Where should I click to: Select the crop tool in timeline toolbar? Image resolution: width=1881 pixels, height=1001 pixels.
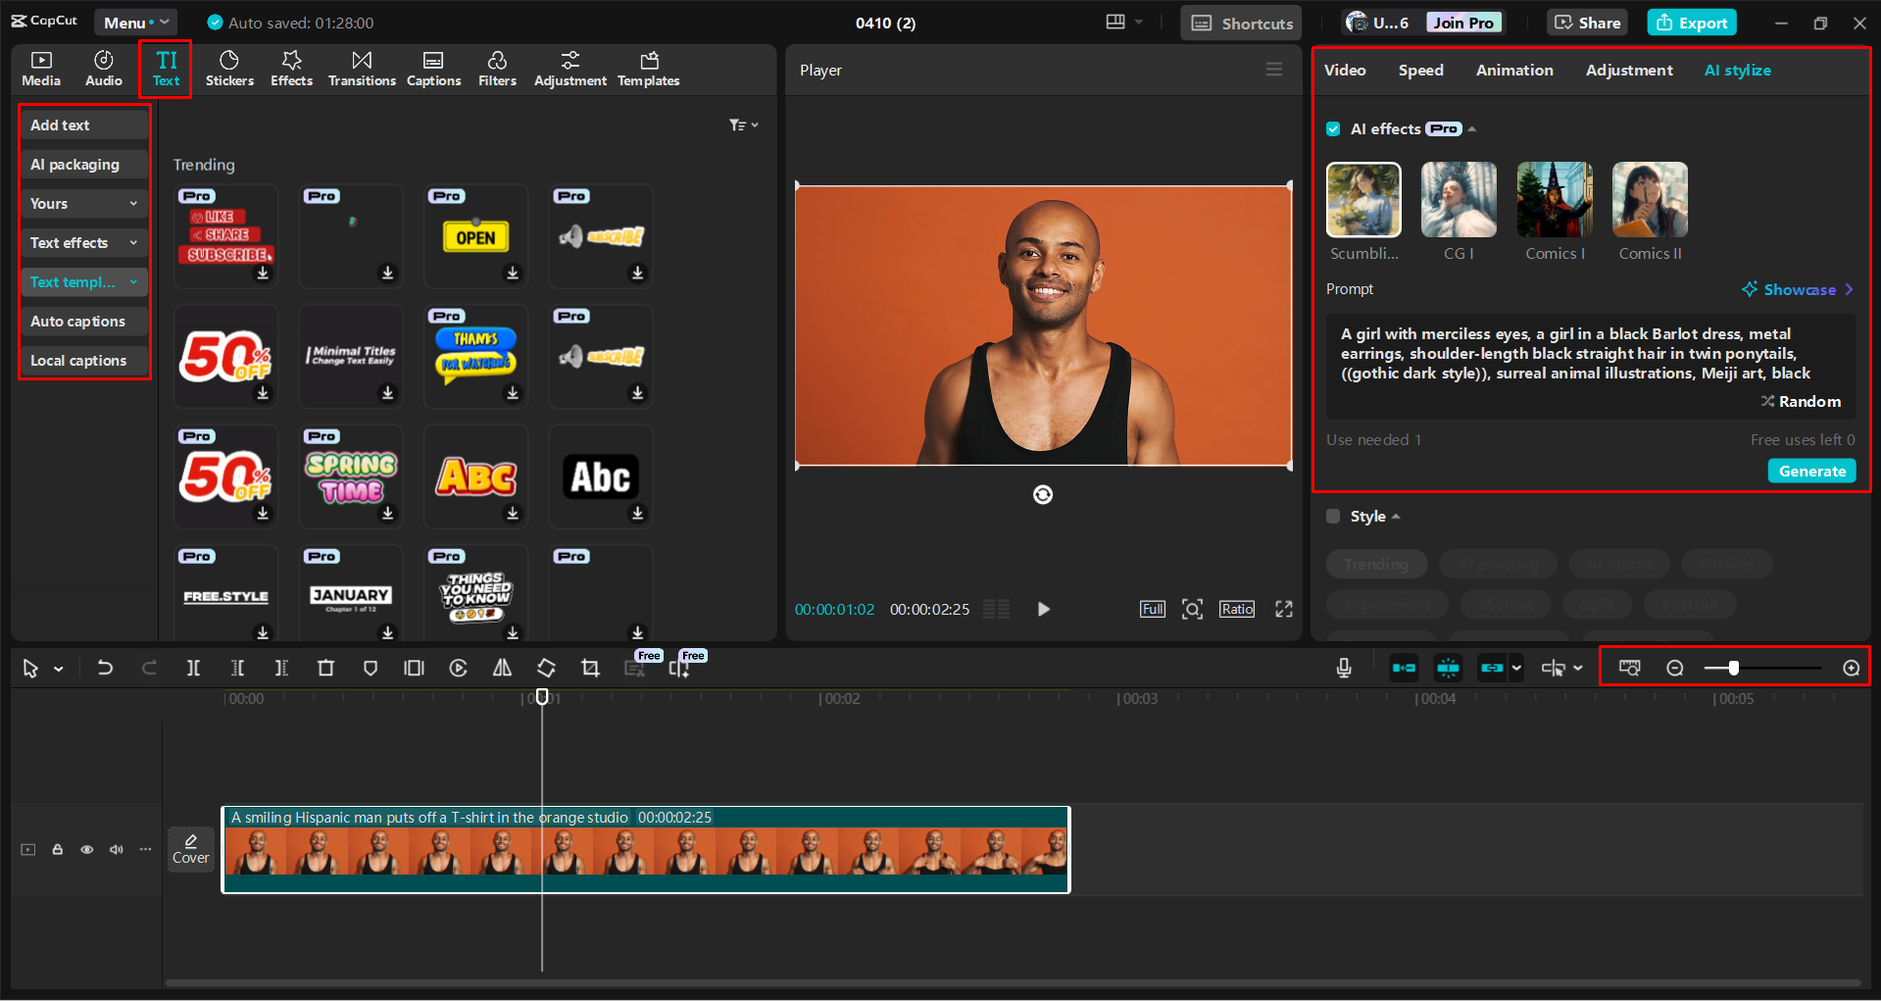pyautogui.click(x=590, y=668)
